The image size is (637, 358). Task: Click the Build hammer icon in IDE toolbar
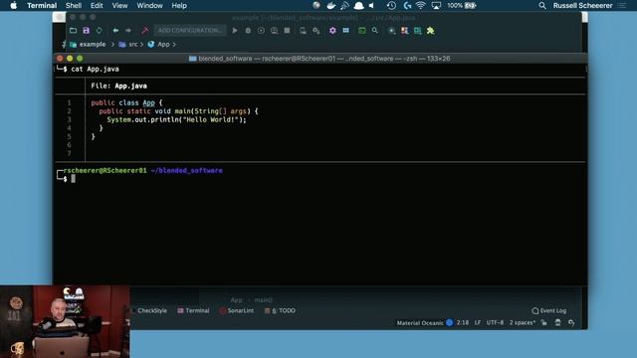click(x=144, y=31)
